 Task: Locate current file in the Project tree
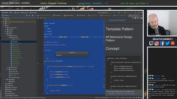tap(27, 15)
